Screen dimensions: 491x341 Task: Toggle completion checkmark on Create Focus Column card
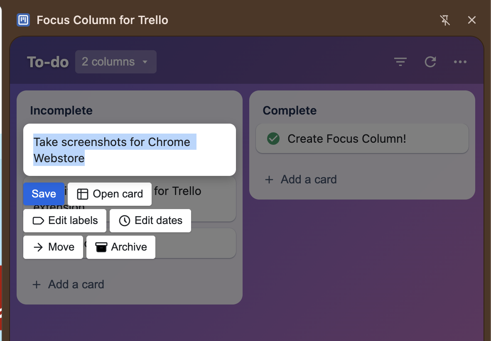coord(273,139)
